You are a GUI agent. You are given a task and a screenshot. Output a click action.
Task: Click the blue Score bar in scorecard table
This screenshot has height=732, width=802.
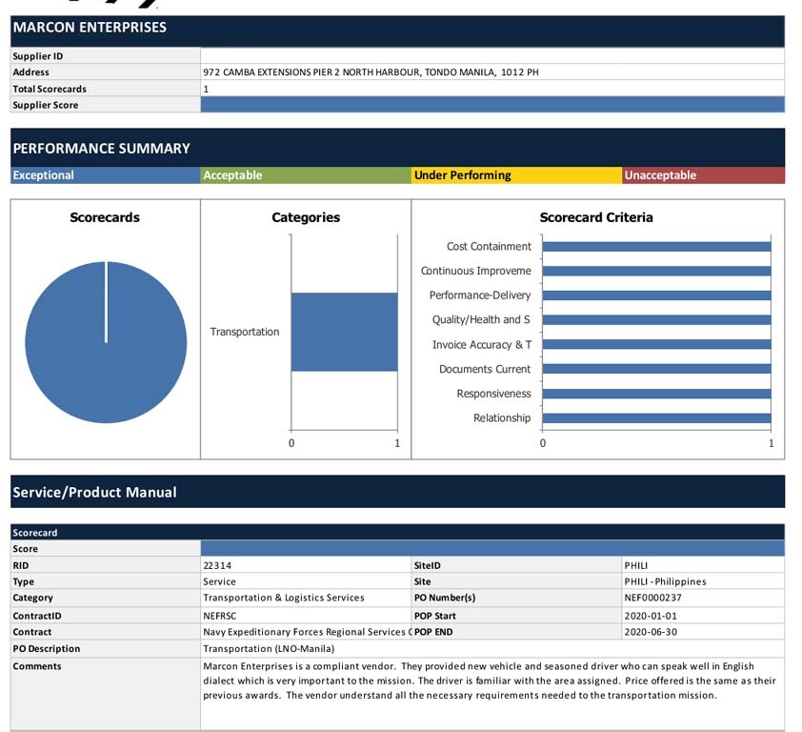(x=492, y=548)
